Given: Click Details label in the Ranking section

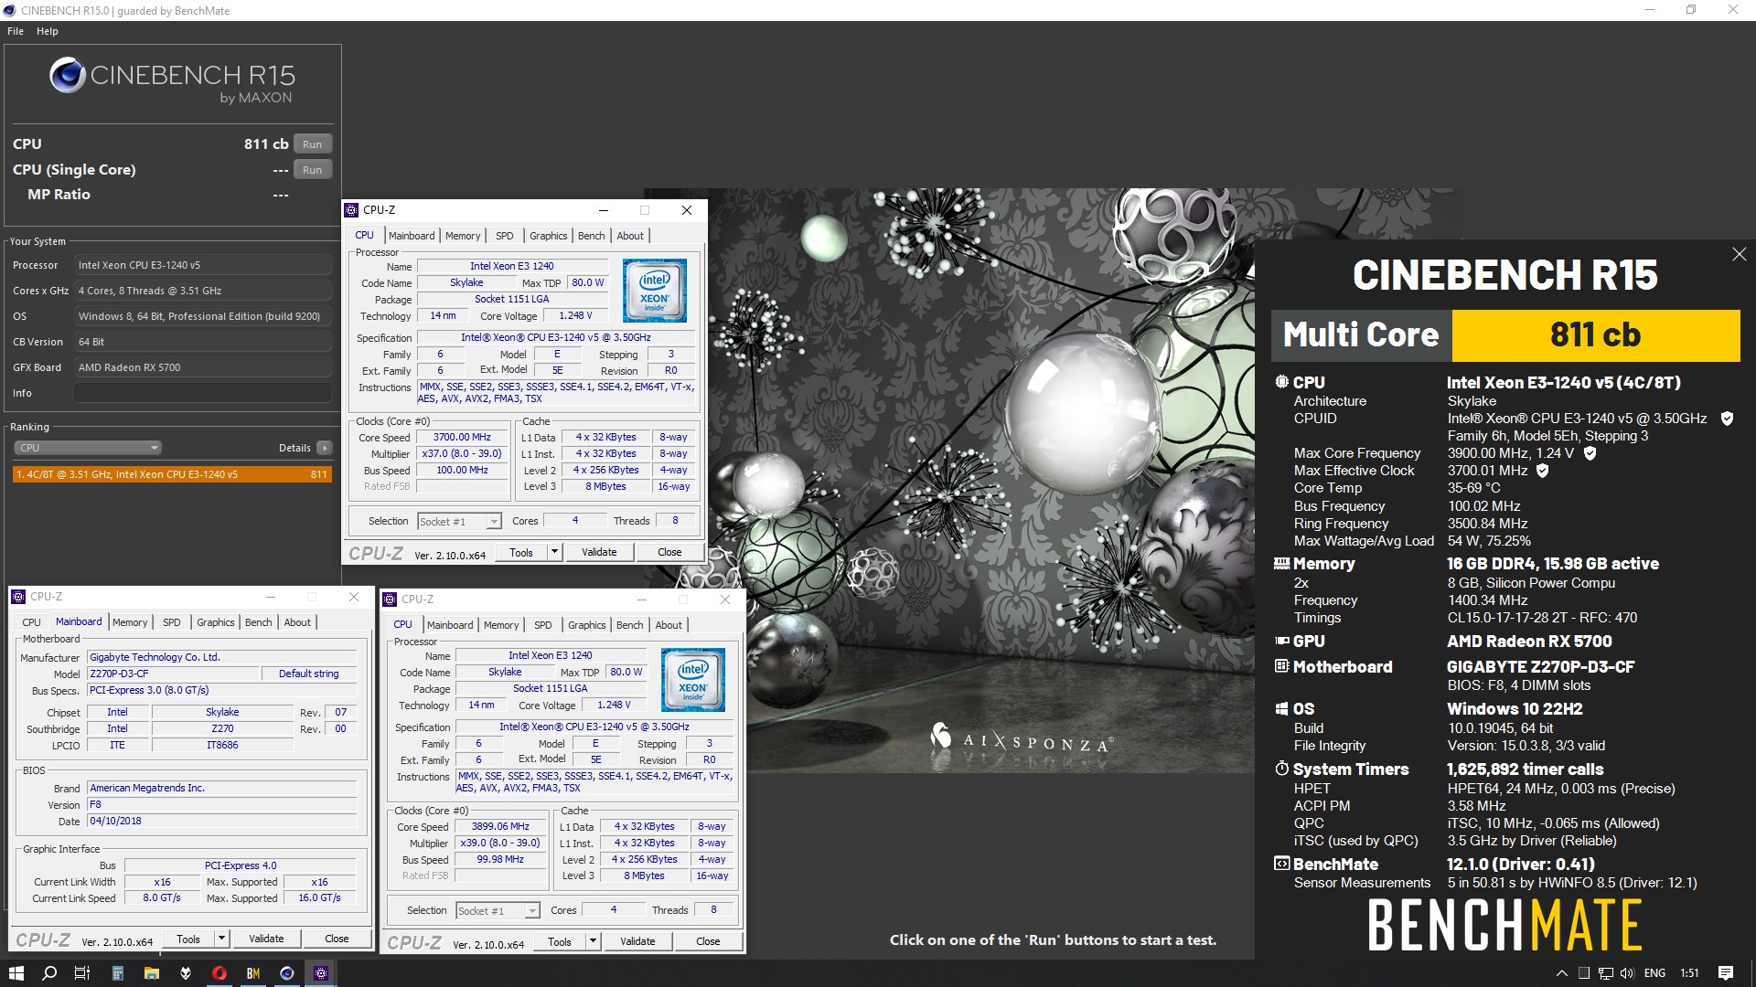Looking at the screenshot, I should click(x=294, y=448).
